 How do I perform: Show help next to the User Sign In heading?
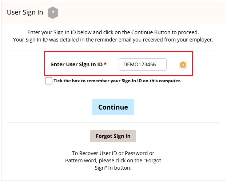click(53, 13)
